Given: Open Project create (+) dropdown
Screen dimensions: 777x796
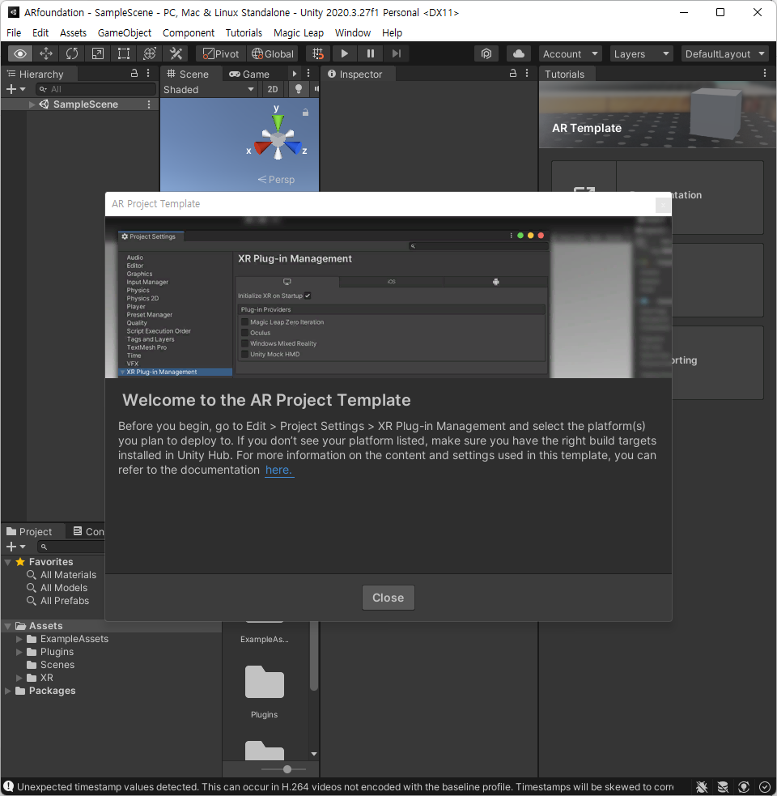Looking at the screenshot, I should (x=15, y=547).
